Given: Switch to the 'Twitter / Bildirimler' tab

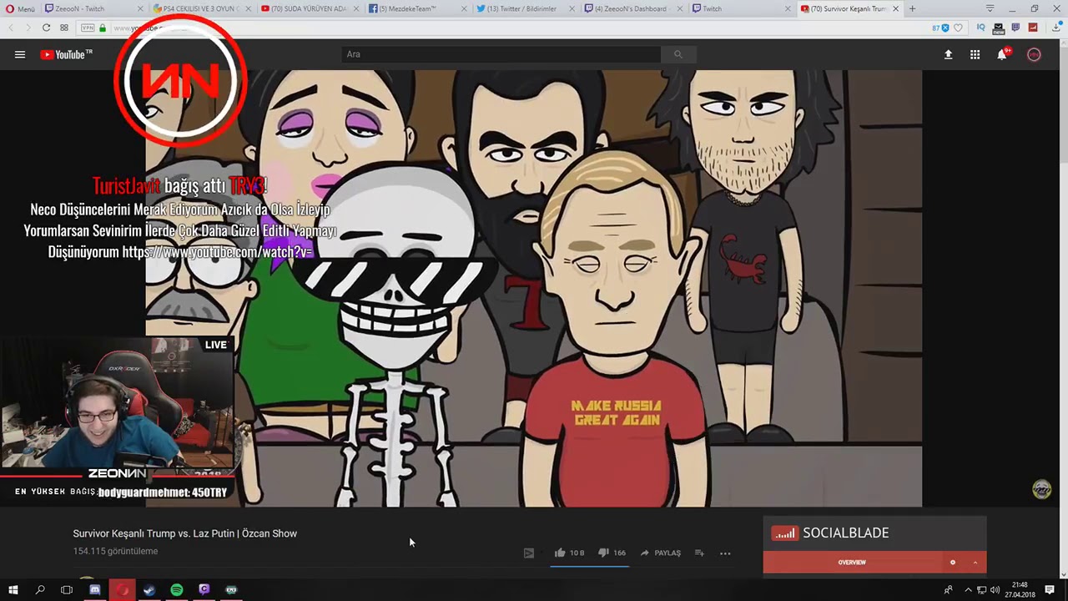Looking at the screenshot, I should 524,9.
